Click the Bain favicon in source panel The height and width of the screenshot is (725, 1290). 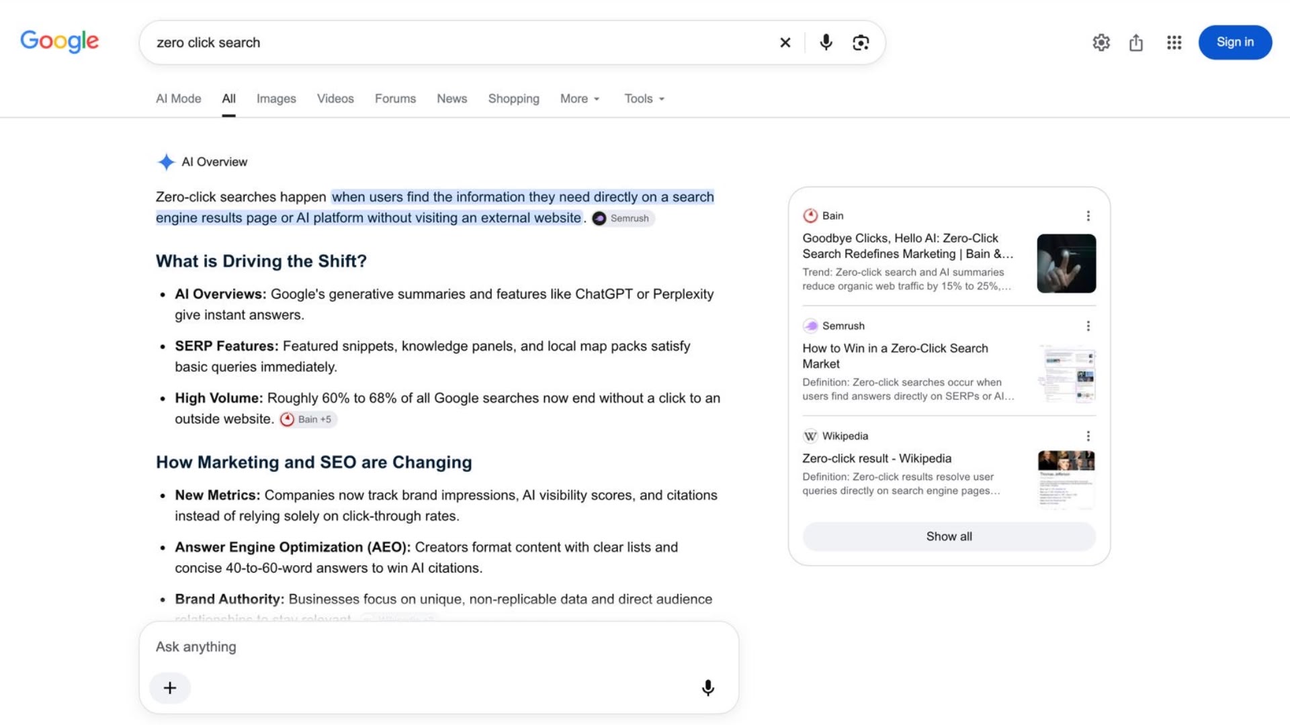(x=810, y=215)
